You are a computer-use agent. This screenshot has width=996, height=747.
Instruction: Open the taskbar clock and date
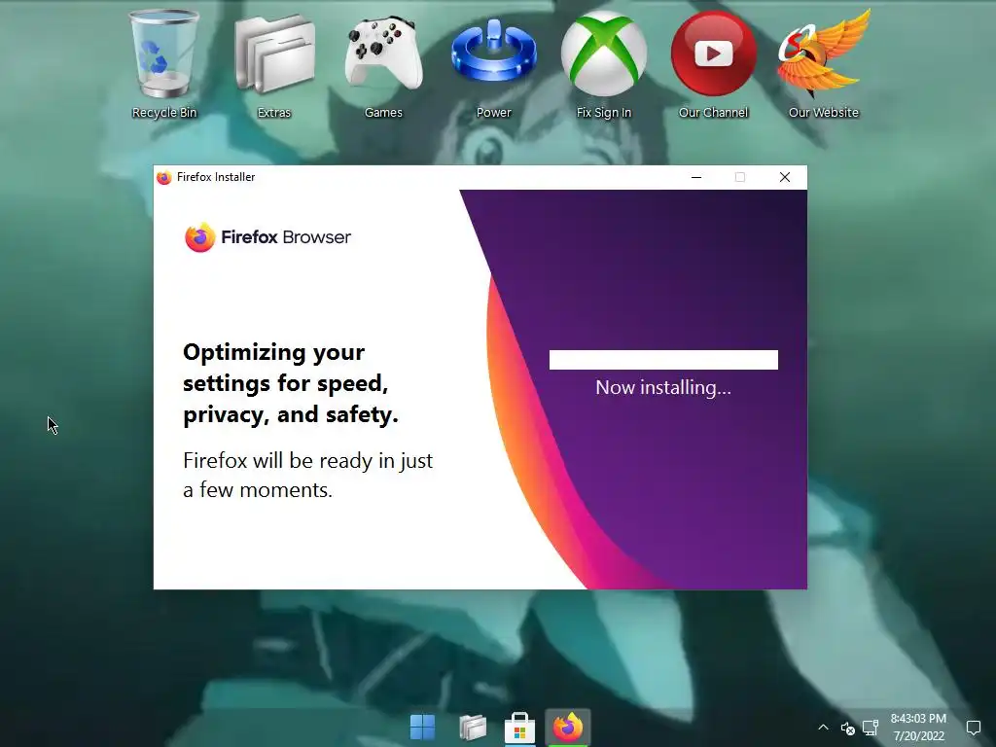[918, 728]
